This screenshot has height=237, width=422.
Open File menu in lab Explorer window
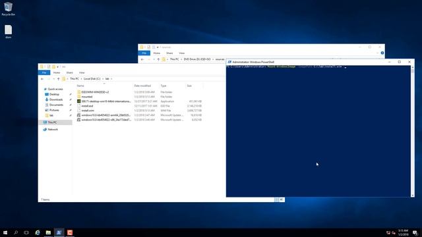44,72
